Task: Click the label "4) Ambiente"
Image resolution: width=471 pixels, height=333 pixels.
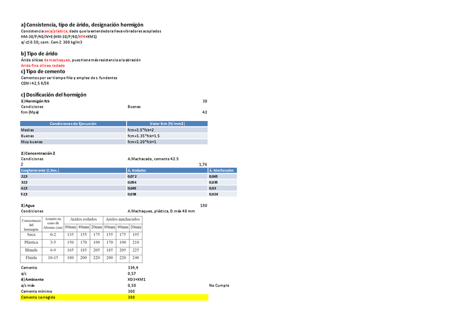Action: 32,280
